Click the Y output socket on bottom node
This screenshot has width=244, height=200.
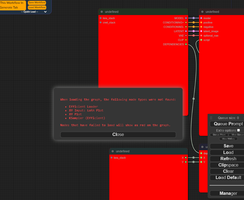coord(186,162)
